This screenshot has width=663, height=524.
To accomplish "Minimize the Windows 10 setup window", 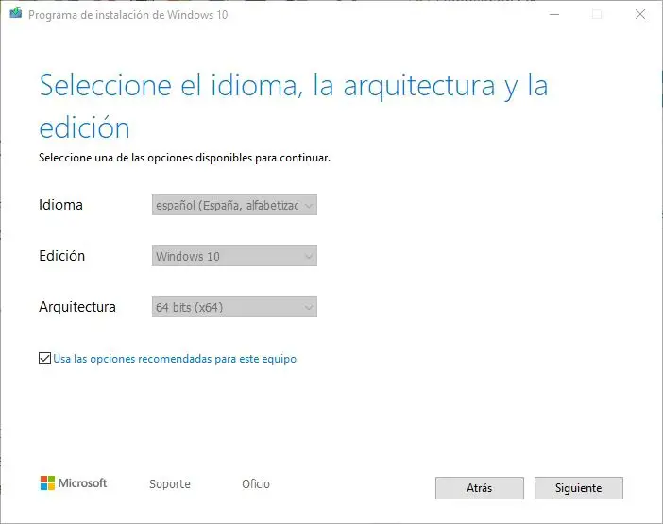I will [552, 14].
